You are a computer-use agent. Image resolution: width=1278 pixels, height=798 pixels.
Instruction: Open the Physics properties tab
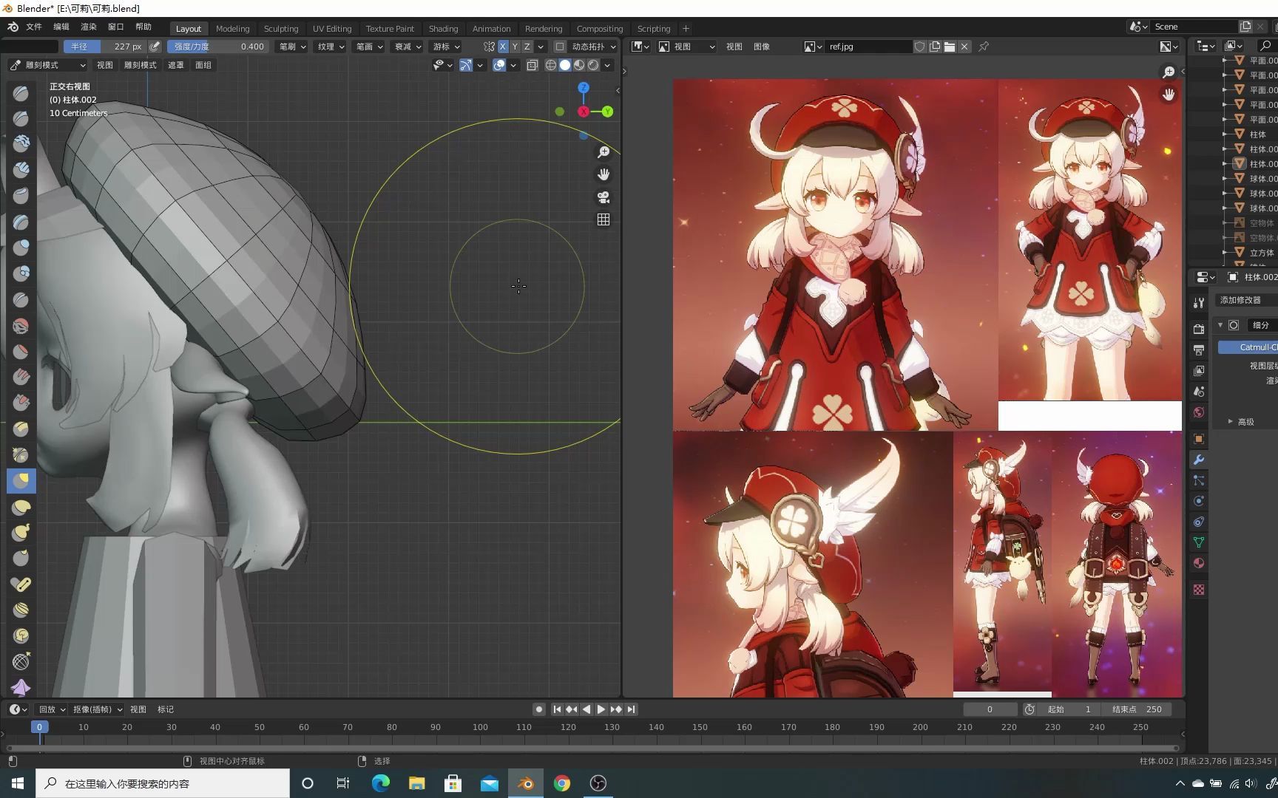coord(1199,501)
